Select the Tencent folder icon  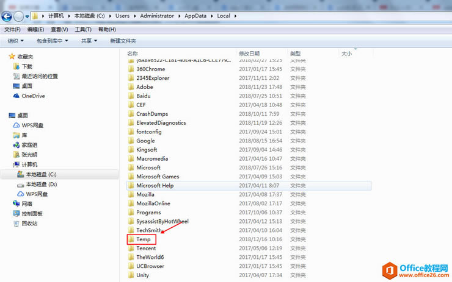pos(131,248)
